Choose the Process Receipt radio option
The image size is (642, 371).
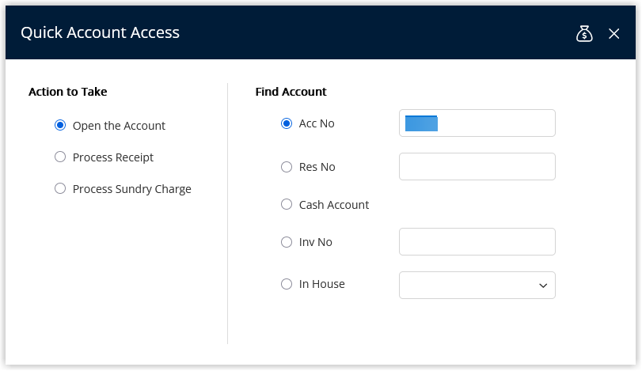click(x=60, y=157)
